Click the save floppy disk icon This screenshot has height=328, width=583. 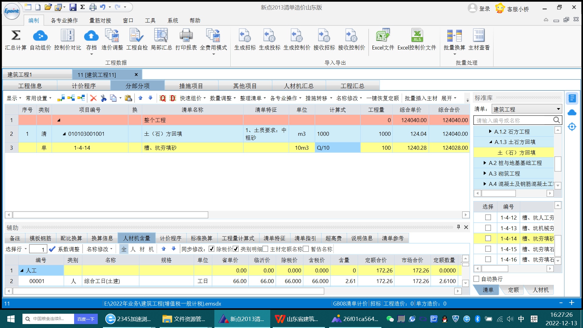point(73,7)
